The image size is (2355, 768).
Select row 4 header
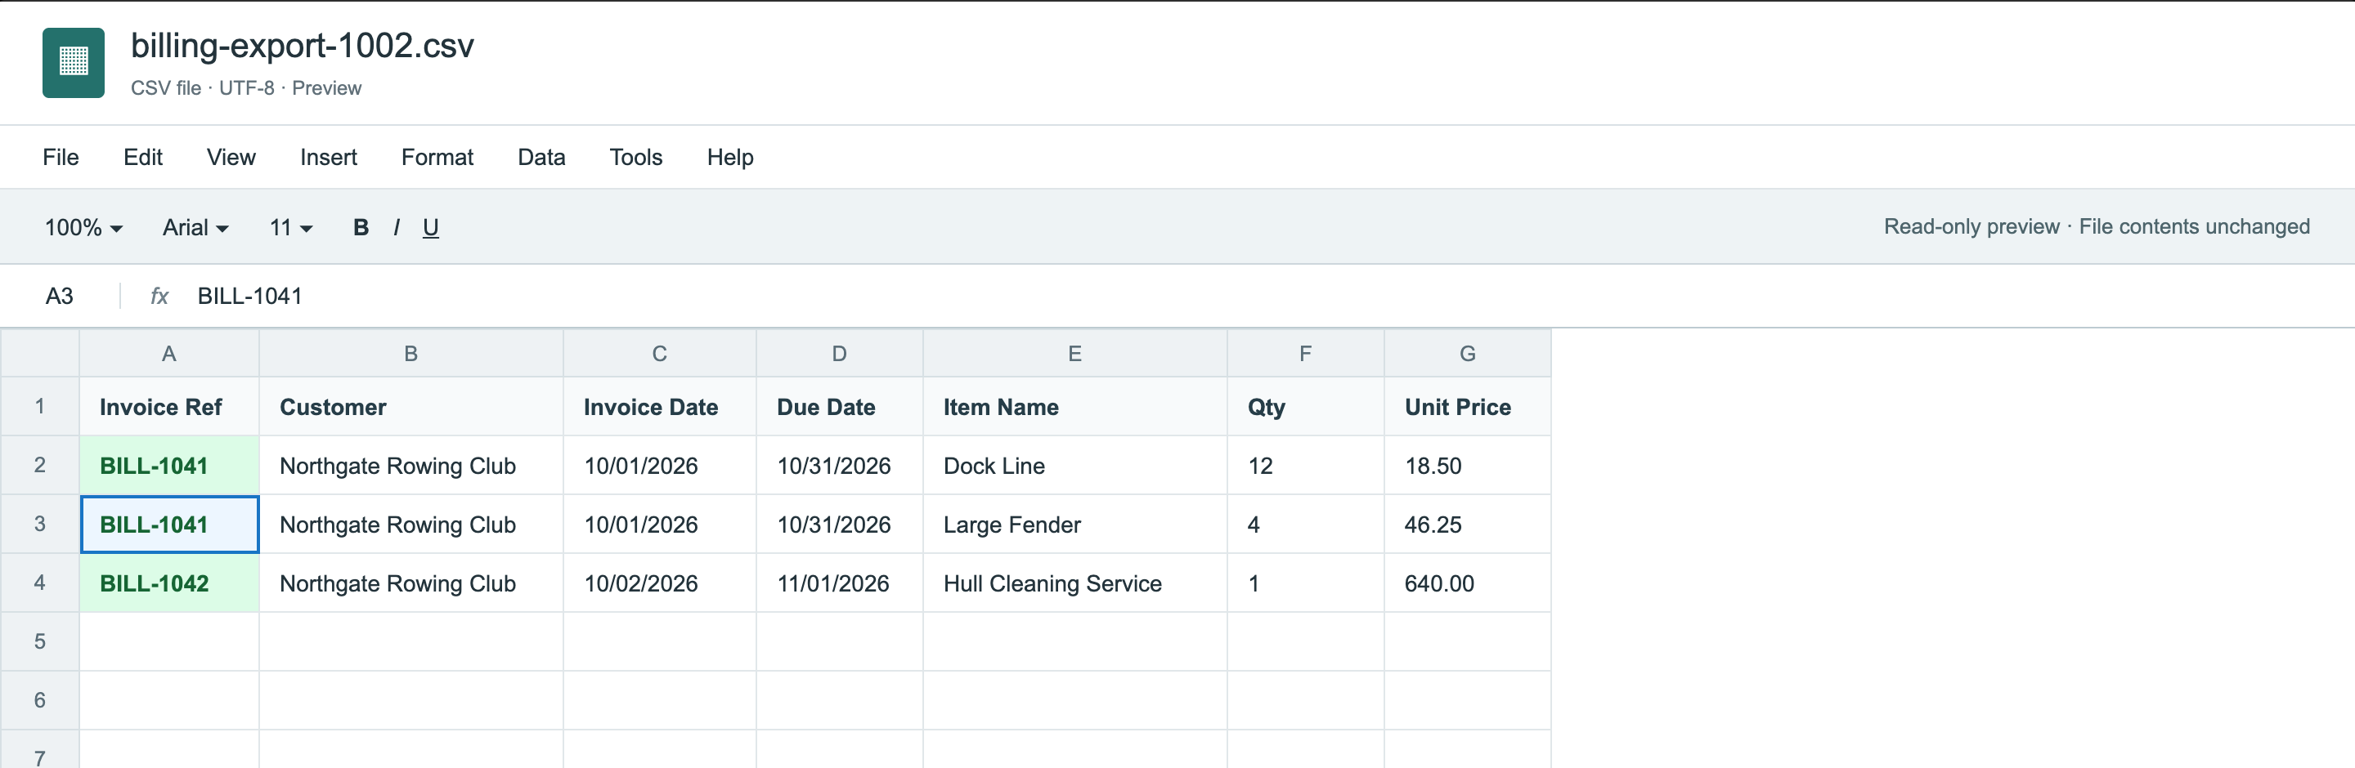point(39,583)
